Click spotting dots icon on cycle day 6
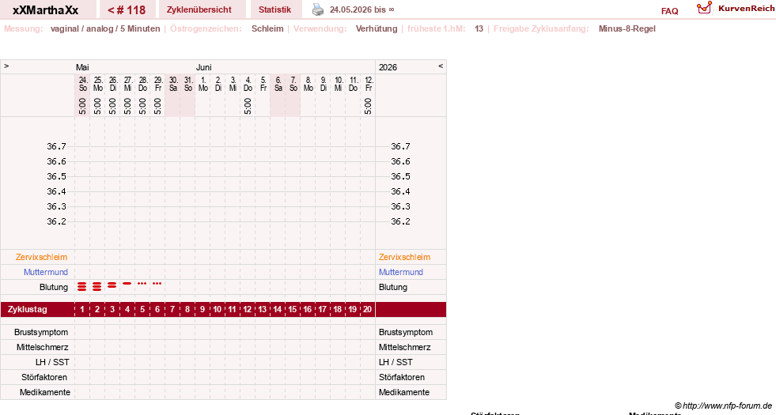The width and height of the screenshot is (776, 415). click(x=157, y=284)
